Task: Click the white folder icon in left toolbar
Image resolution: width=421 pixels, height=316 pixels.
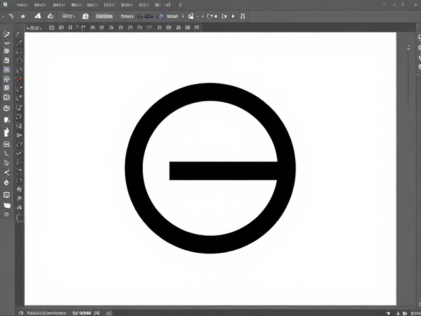Action: tap(7, 205)
